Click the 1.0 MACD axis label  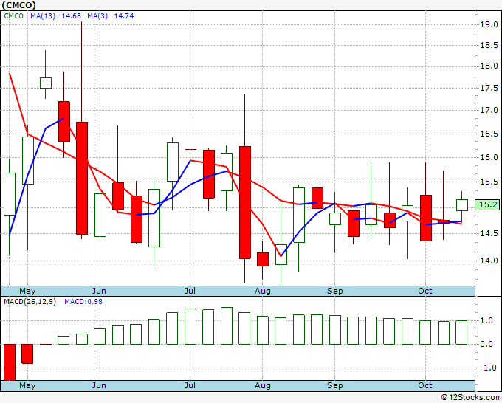486,321
